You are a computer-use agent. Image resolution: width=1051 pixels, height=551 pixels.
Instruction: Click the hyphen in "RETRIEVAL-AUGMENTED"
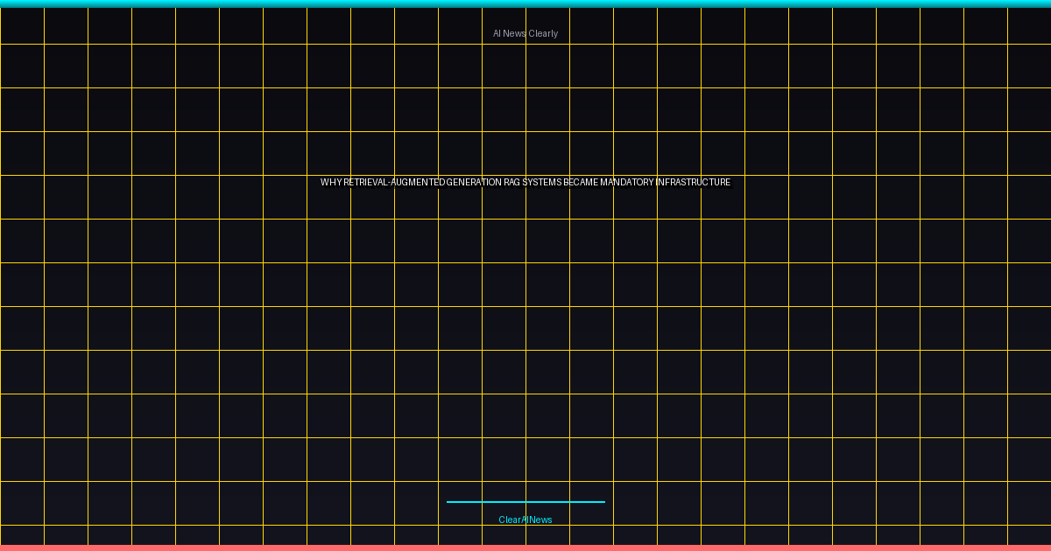tap(389, 182)
